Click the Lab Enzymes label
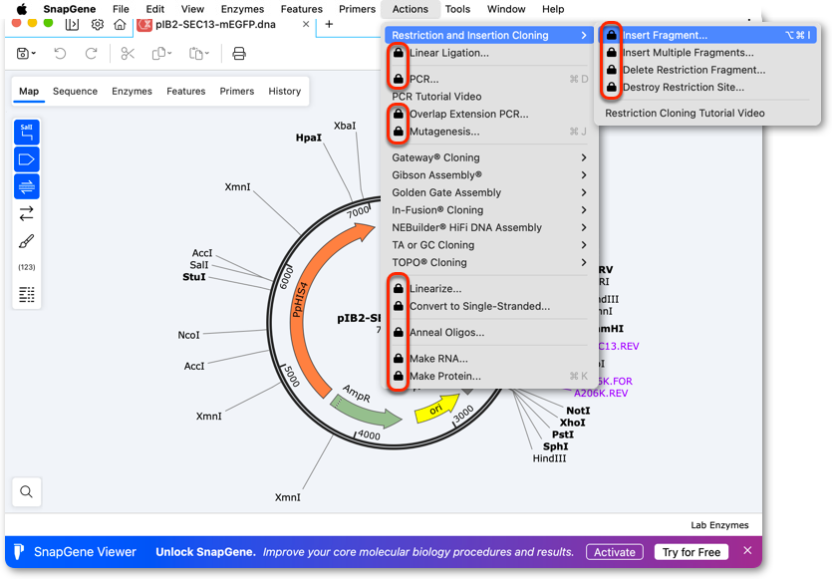This screenshot has height=579, width=832. pyautogui.click(x=719, y=525)
